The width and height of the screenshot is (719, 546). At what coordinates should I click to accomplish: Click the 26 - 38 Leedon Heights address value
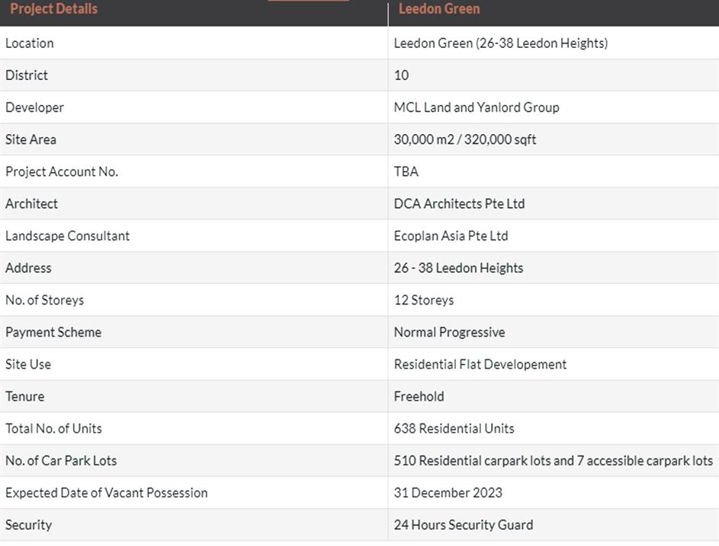pos(458,268)
